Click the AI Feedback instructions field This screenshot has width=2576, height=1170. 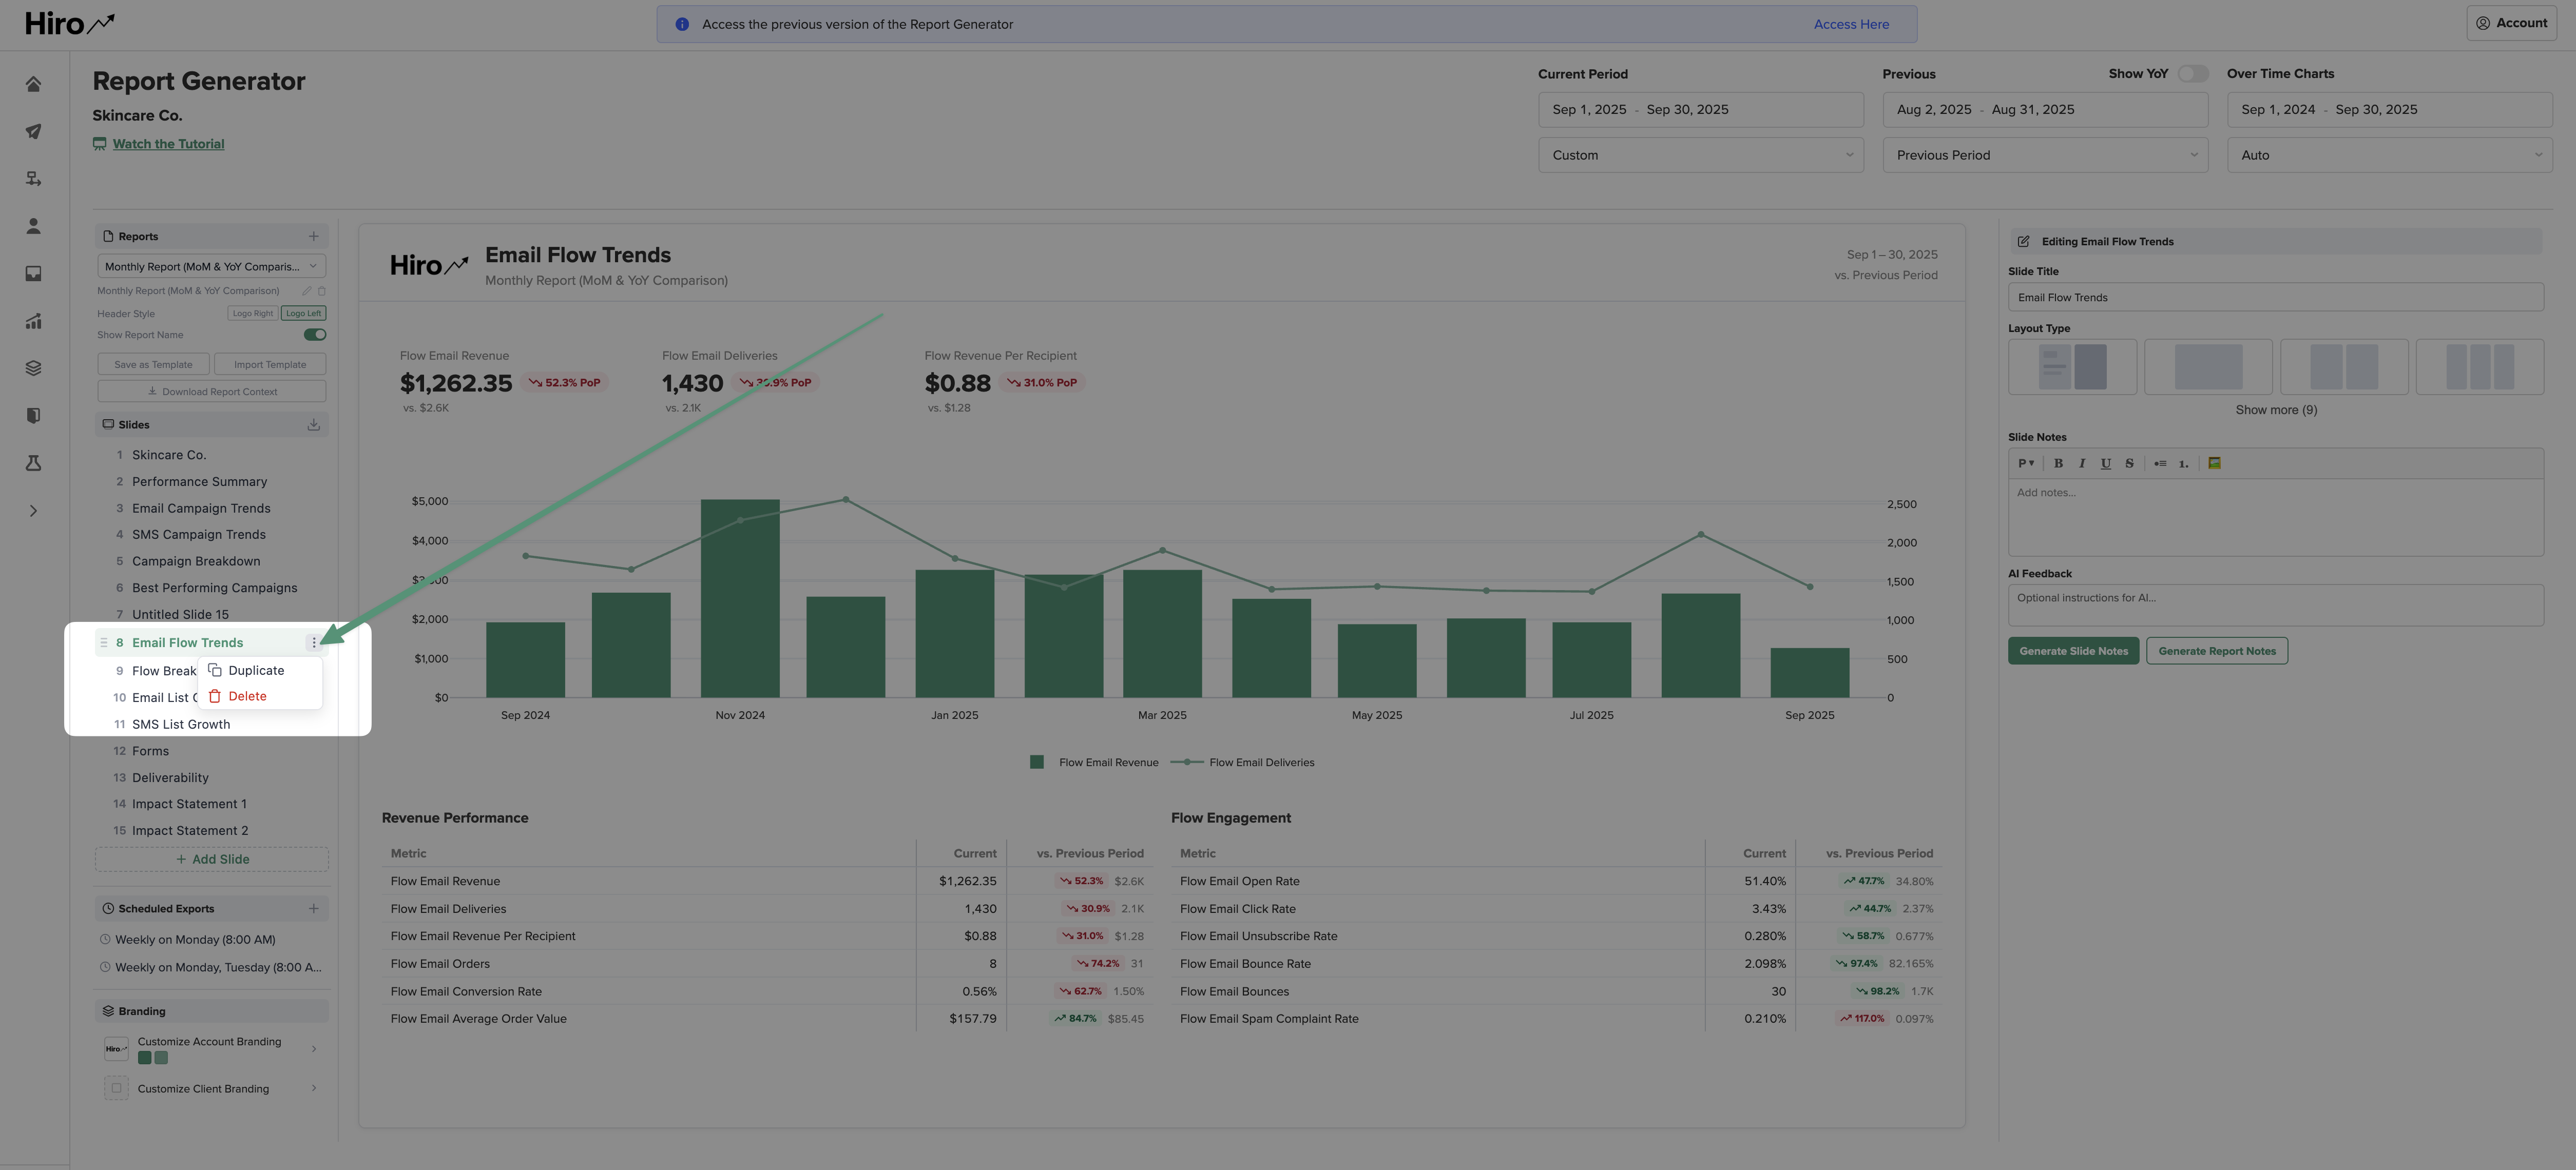[2276, 605]
